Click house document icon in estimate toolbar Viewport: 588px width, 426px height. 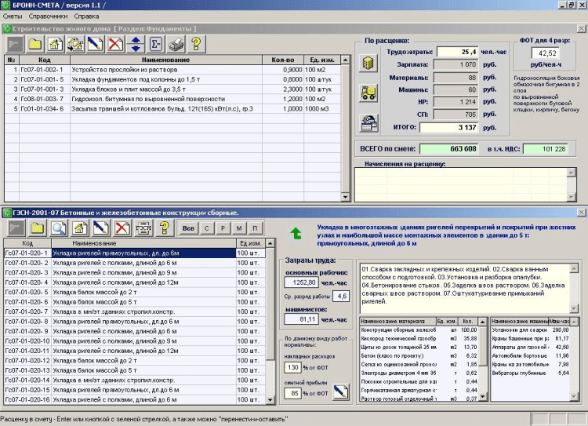[x=55, y=44]
